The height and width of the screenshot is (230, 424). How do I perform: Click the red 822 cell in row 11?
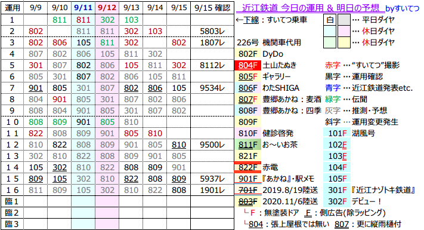36,133
